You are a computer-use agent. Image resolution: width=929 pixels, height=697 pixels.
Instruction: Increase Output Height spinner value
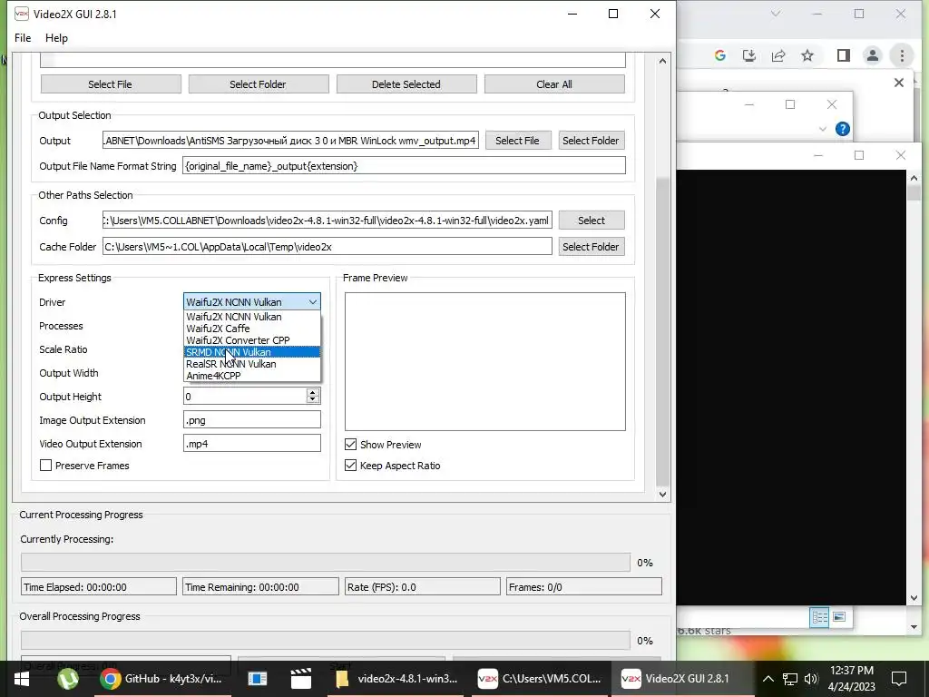point(313,392)
